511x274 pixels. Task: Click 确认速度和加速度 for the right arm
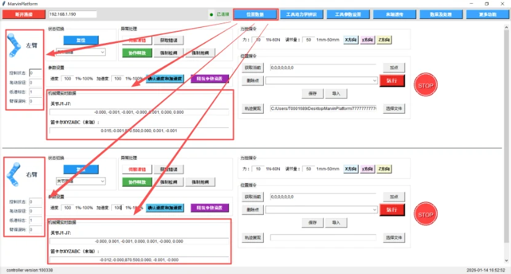click(x=165, y=208)
